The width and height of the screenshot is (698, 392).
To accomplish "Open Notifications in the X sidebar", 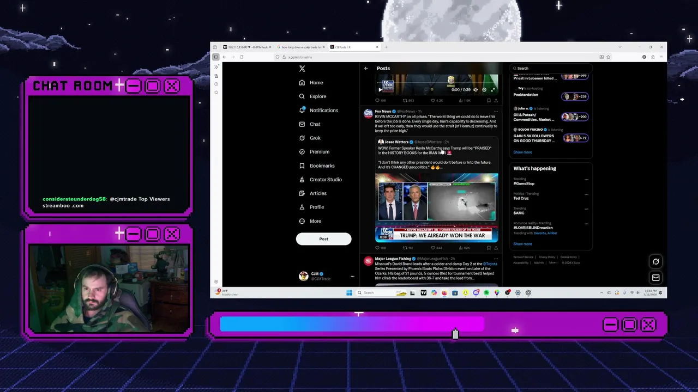I will (319, 111).
